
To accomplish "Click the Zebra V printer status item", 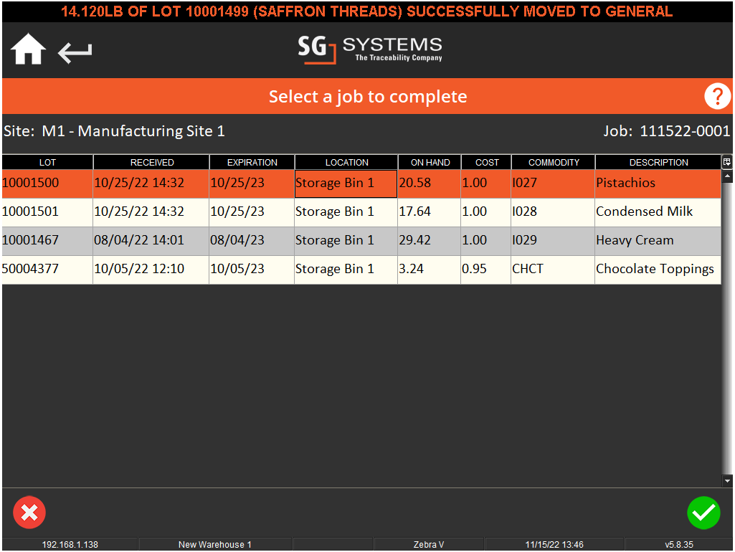I will pos(427,544).
